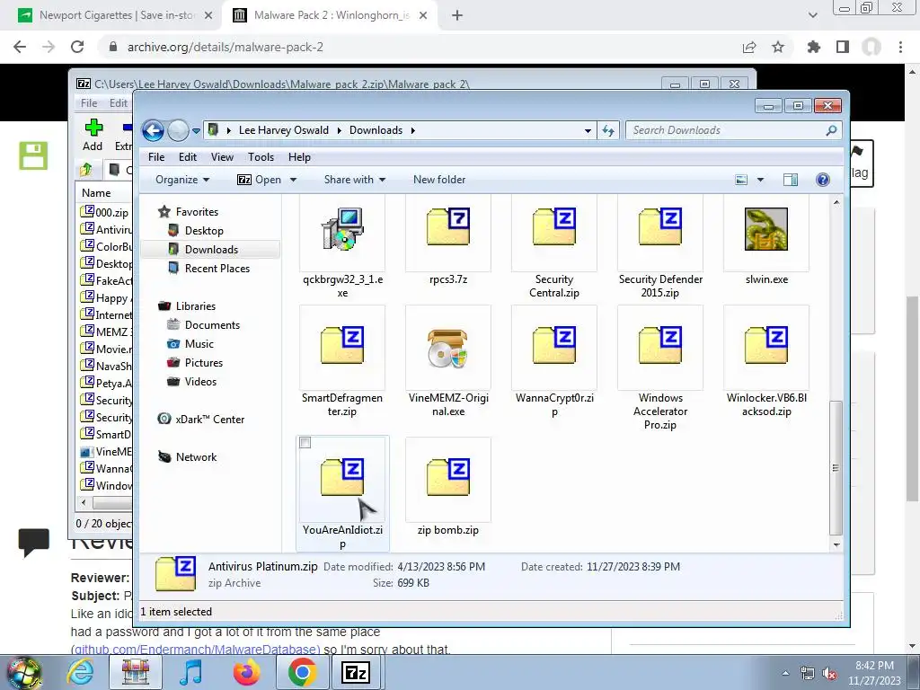Click New folder button
The width and height of the screenshot is (920, 690).
tap(439, 180)
